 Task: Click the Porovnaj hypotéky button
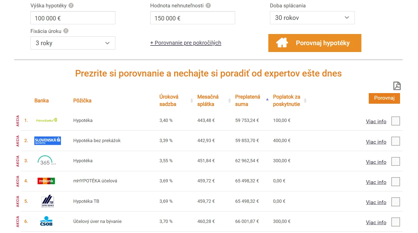315,43
